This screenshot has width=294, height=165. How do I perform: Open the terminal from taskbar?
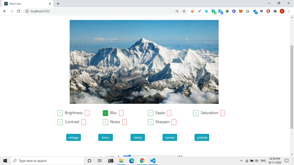tap(111, 161)
